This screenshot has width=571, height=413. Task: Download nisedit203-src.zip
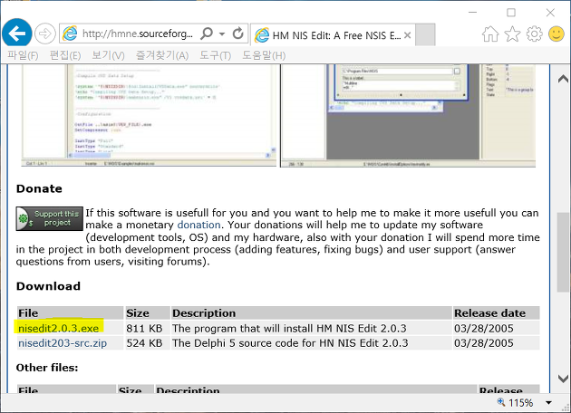[63, 343]
